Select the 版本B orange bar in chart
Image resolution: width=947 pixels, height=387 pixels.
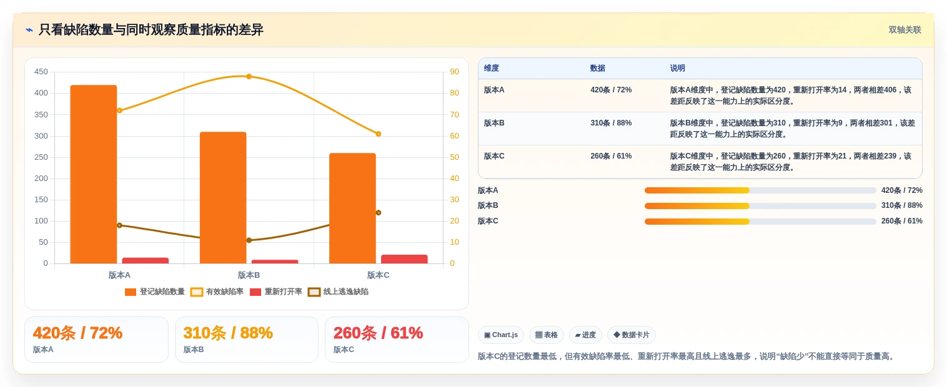coord(223,197)
